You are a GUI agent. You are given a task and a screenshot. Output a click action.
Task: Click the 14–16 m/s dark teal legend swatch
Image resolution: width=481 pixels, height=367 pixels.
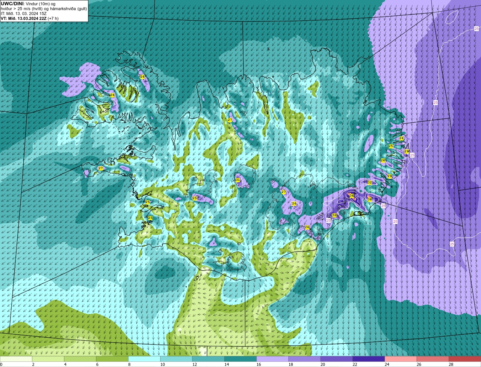point(240,359)
